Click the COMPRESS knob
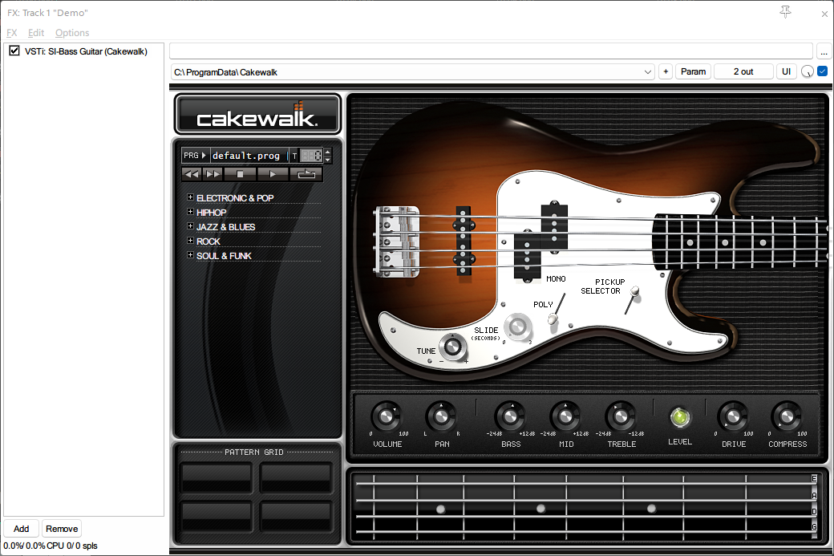 [787, 416]
